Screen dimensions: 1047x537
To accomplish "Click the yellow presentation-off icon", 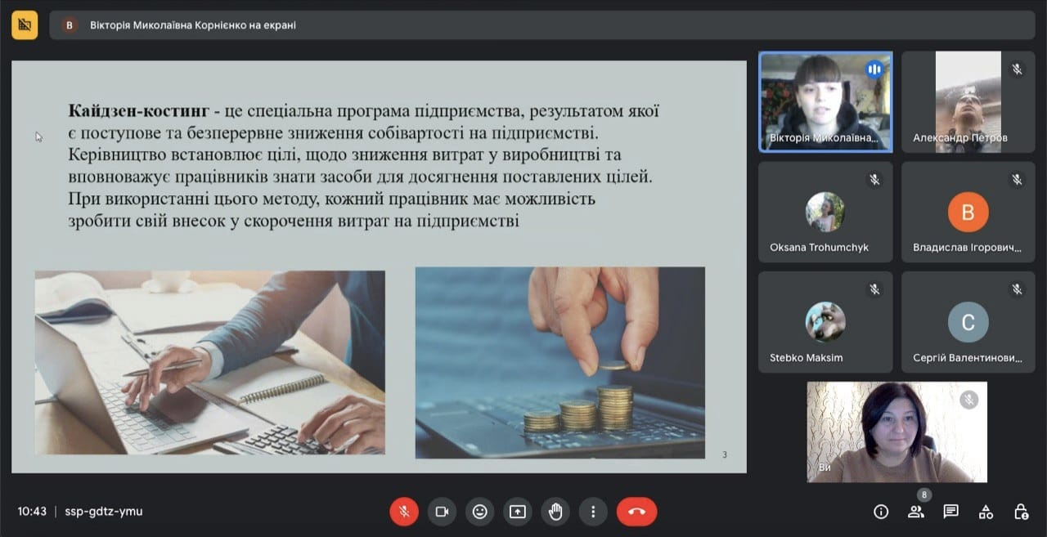I will coord(25,25).
